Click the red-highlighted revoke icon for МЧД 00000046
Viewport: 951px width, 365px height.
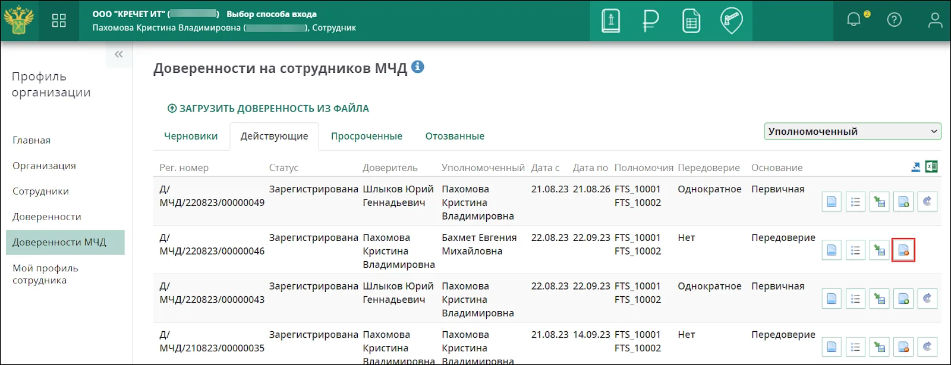[x=903, y=250]
